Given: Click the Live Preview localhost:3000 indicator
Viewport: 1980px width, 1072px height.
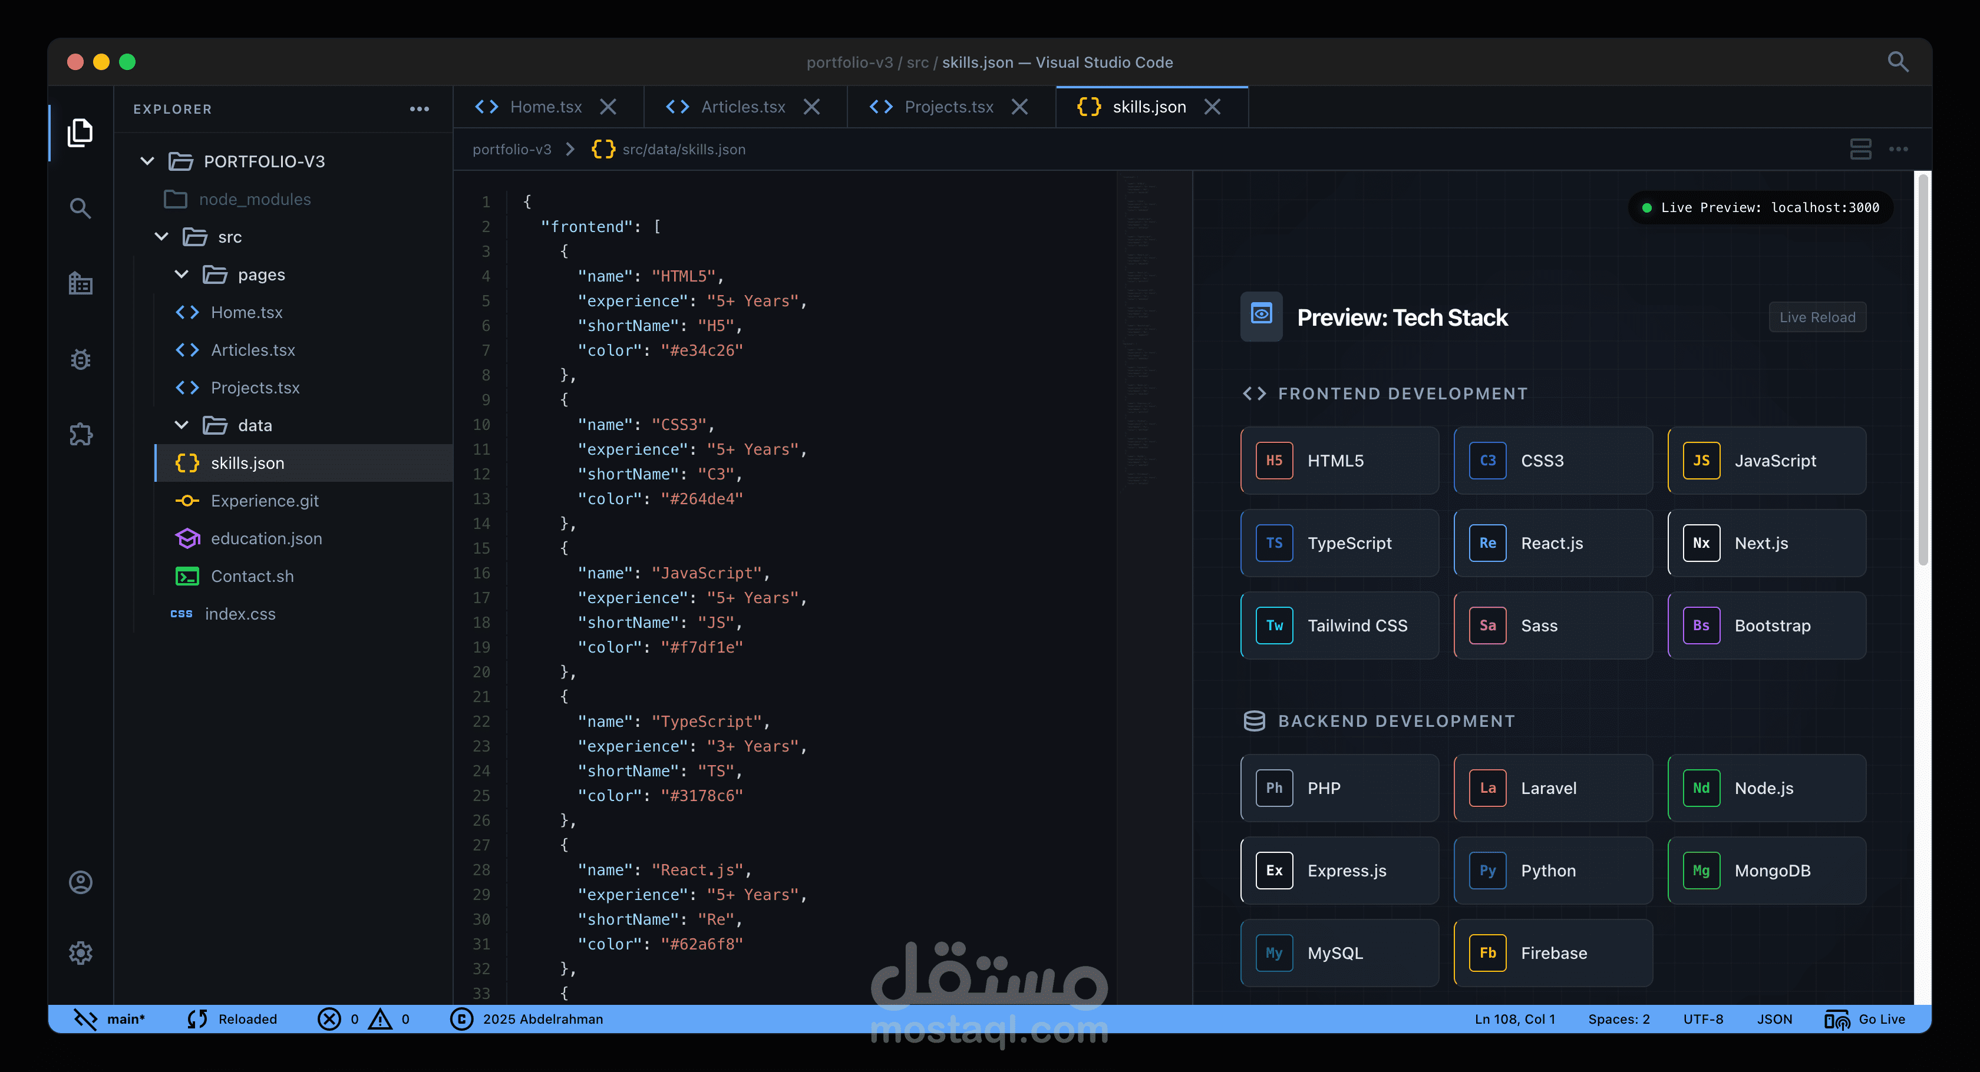Looking at the screenshot, I should click(1760, 207).
